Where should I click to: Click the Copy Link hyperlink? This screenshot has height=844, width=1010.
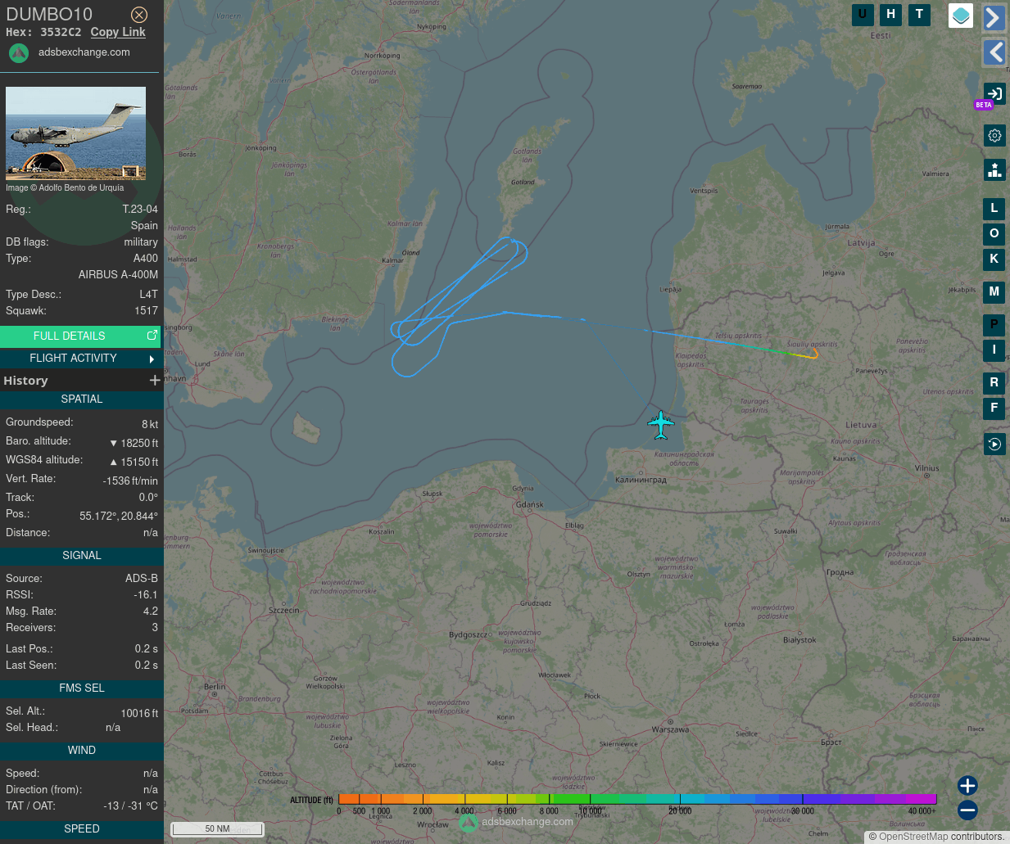pos(118,32)
